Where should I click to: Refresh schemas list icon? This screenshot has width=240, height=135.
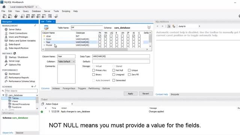click(x=32, y=87)
